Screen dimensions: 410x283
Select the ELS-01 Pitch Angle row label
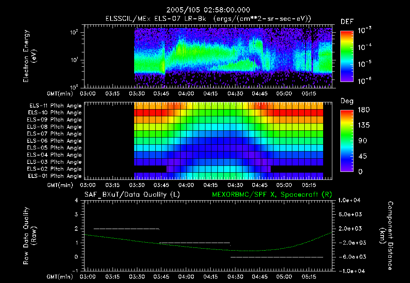pyautogui.click(x=55, y=176)
